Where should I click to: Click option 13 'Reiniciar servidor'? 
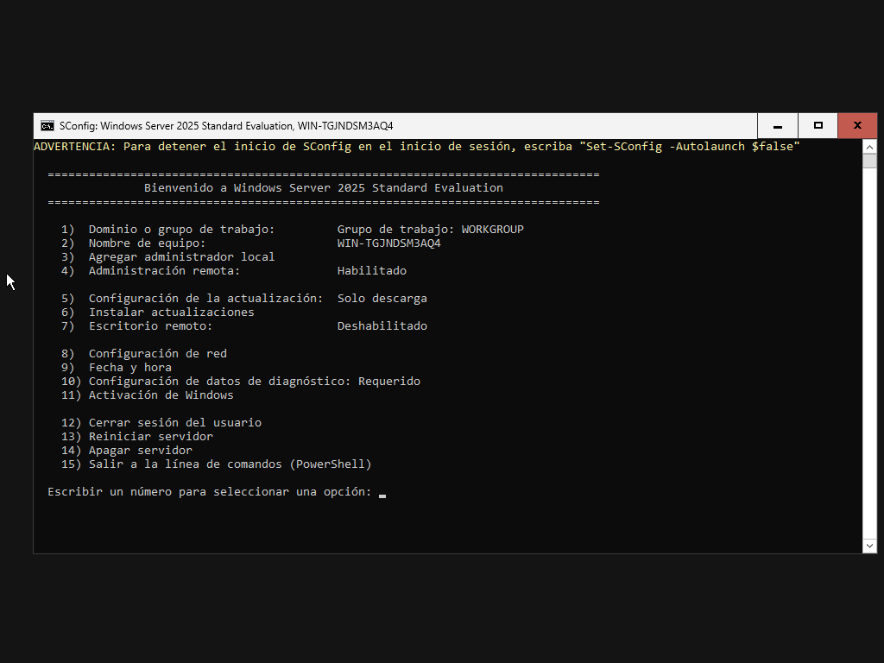coord(137,436)
